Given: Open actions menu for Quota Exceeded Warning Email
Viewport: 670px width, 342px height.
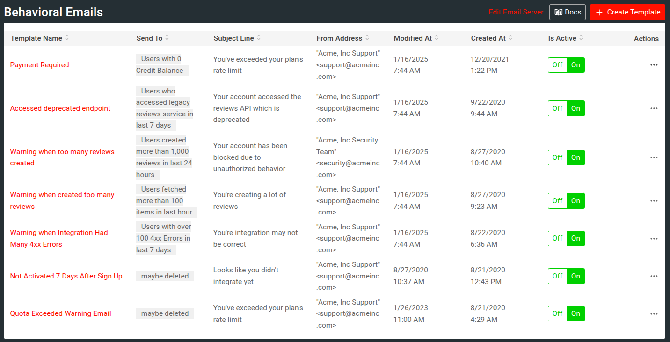Looking at the screenshot, I should (x=654, y=313).
